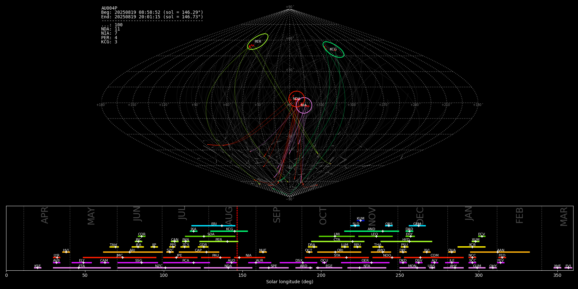Click the LEO shower bar in the timeline

pos(375,236)
